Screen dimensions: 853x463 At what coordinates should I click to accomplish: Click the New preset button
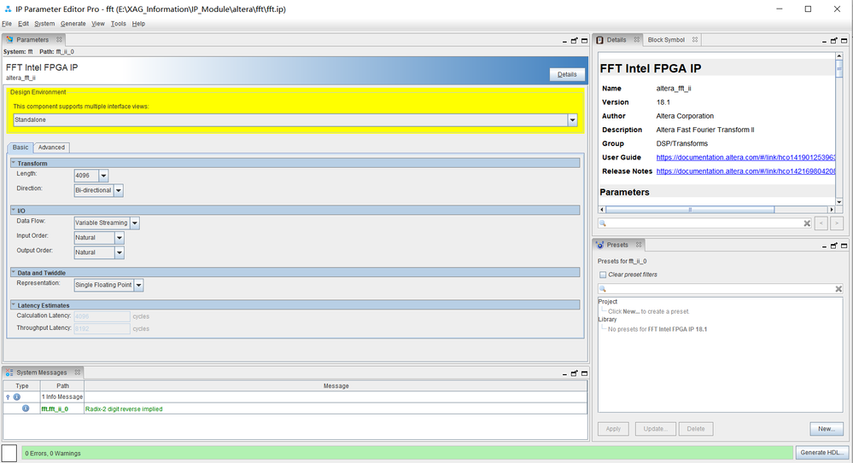point(826,429)
